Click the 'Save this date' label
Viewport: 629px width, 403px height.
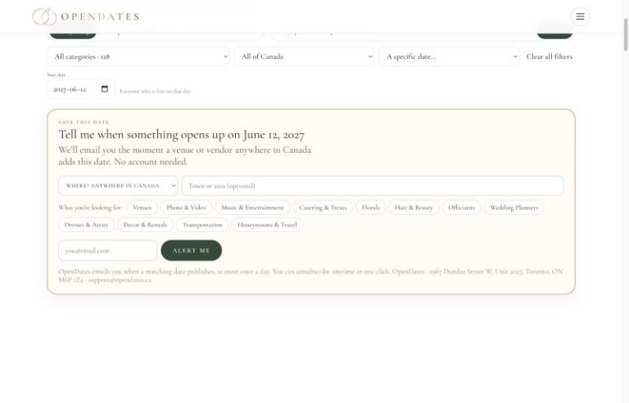pos(84,122)
